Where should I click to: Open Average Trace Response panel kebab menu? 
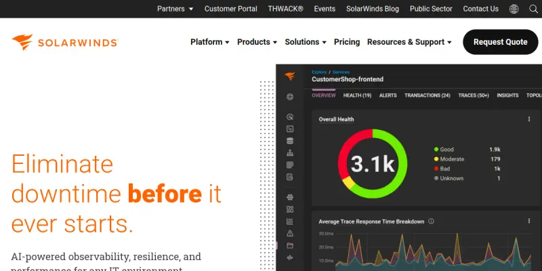coord(529,222)
